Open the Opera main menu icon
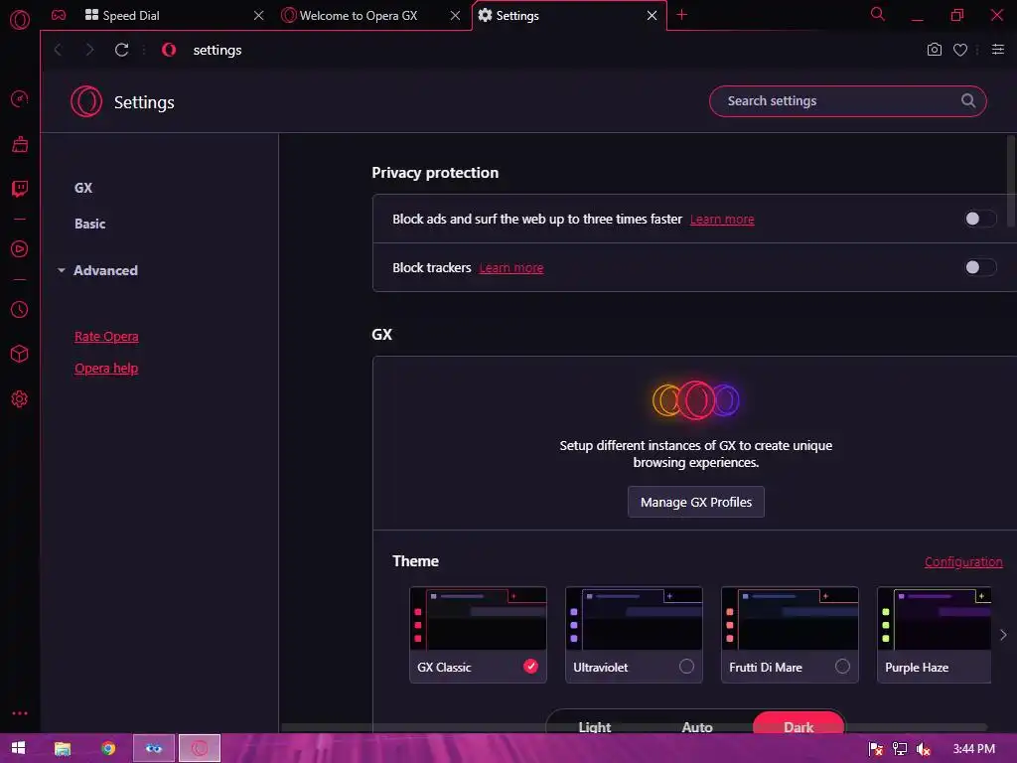1017x763 pixels. tap(20, 20)
